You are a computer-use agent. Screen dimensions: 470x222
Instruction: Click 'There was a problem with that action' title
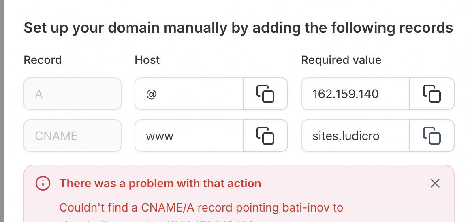click(160, 184)
